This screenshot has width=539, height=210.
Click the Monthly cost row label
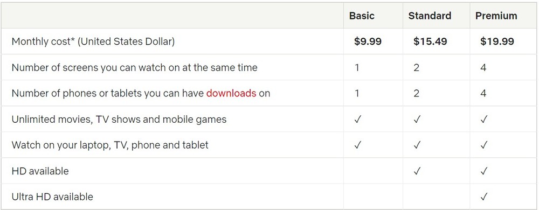point(93,42)
